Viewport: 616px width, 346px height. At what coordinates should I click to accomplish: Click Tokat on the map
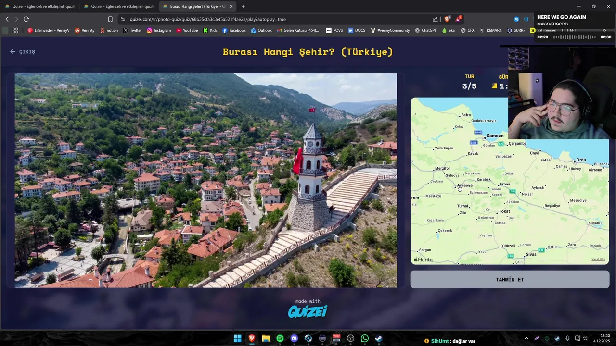coord(504,211)
